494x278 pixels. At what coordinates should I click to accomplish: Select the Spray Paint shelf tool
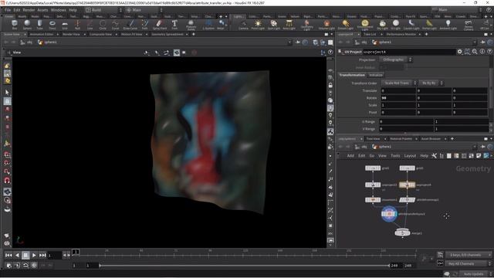coord(160,24)
